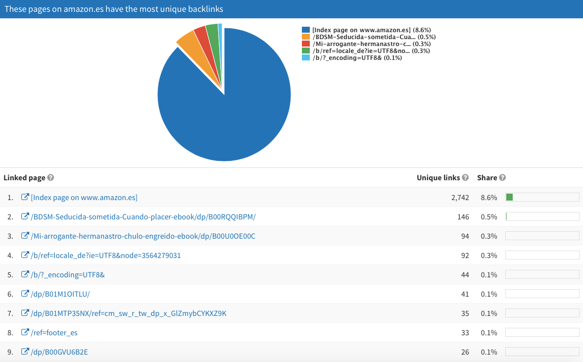Click green legend swatch for /b/ref=locale_de
This screenshot has width=583, height=362.
click(x=306, y=51)
